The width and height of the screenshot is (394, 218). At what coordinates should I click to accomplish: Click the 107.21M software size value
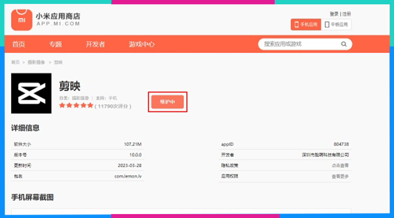point(133,144)
